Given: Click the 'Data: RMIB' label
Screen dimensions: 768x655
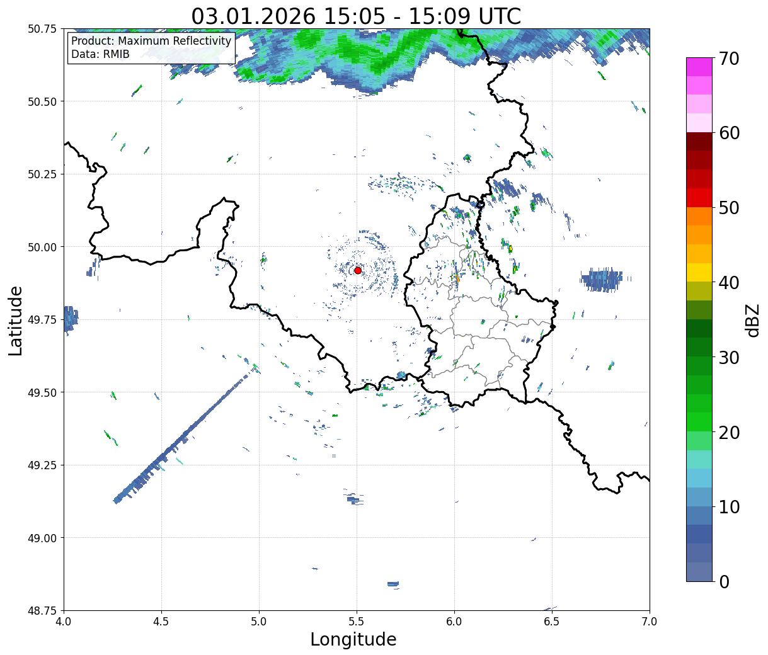Looking at the screenshot, I should point(100,55).
